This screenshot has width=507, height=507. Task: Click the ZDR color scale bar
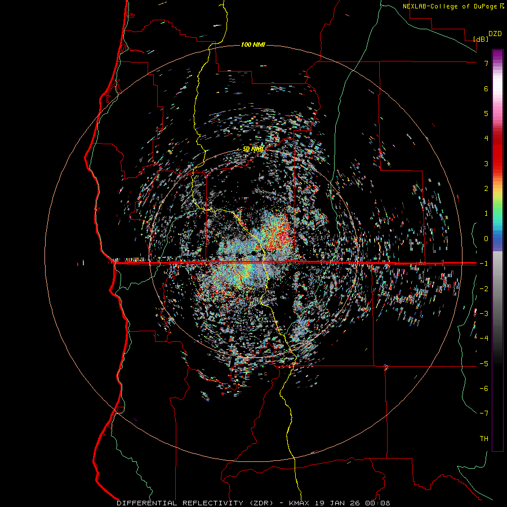pyautogui.click(x=497, y=250)
